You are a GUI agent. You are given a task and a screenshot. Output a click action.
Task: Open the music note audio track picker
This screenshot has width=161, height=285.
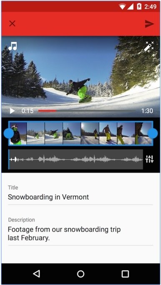(13, 46)
